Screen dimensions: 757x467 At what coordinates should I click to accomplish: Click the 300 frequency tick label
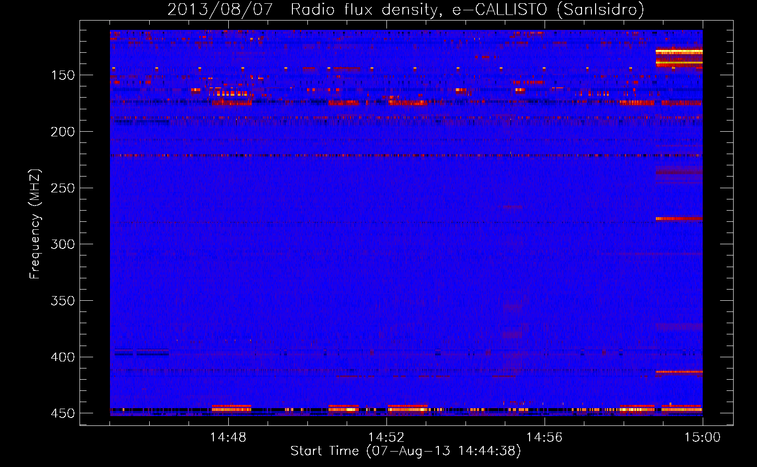click(x=63, y=244)
